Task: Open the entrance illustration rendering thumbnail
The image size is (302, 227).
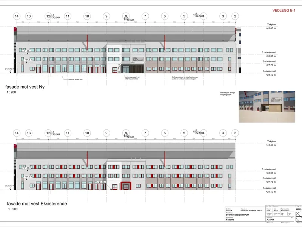Action: pos(267,107)
